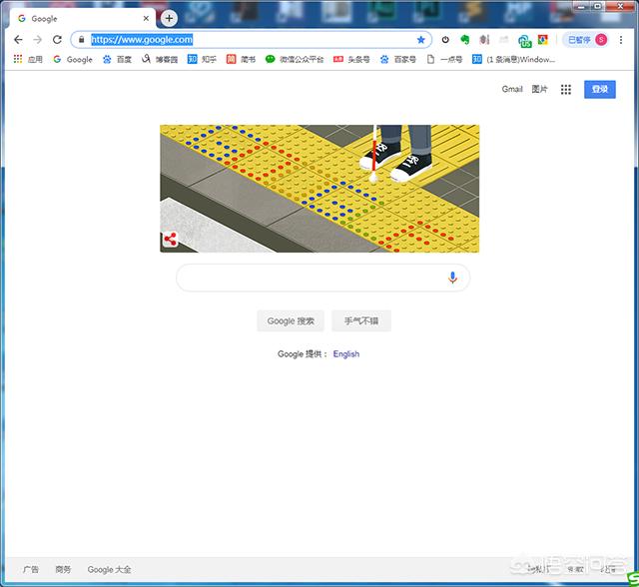Open the 博客园 bookmark
The width and height of the screenshot is (639, 587).
[x=160, y=59]
